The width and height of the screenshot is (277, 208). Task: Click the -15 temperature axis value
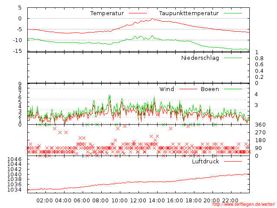pos(17,51)
